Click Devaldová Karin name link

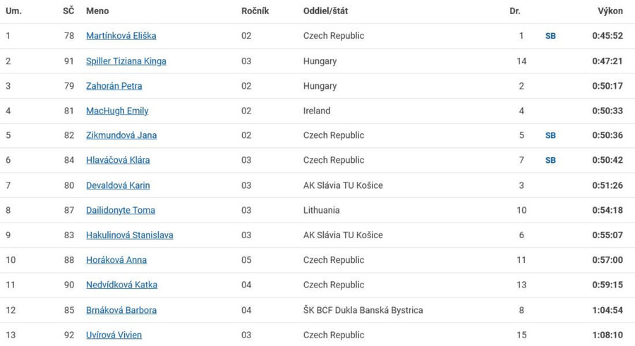pyautogui.click(x=118, y=185)
